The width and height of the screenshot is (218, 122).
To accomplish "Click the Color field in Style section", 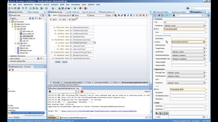I will tap(187, 117).
